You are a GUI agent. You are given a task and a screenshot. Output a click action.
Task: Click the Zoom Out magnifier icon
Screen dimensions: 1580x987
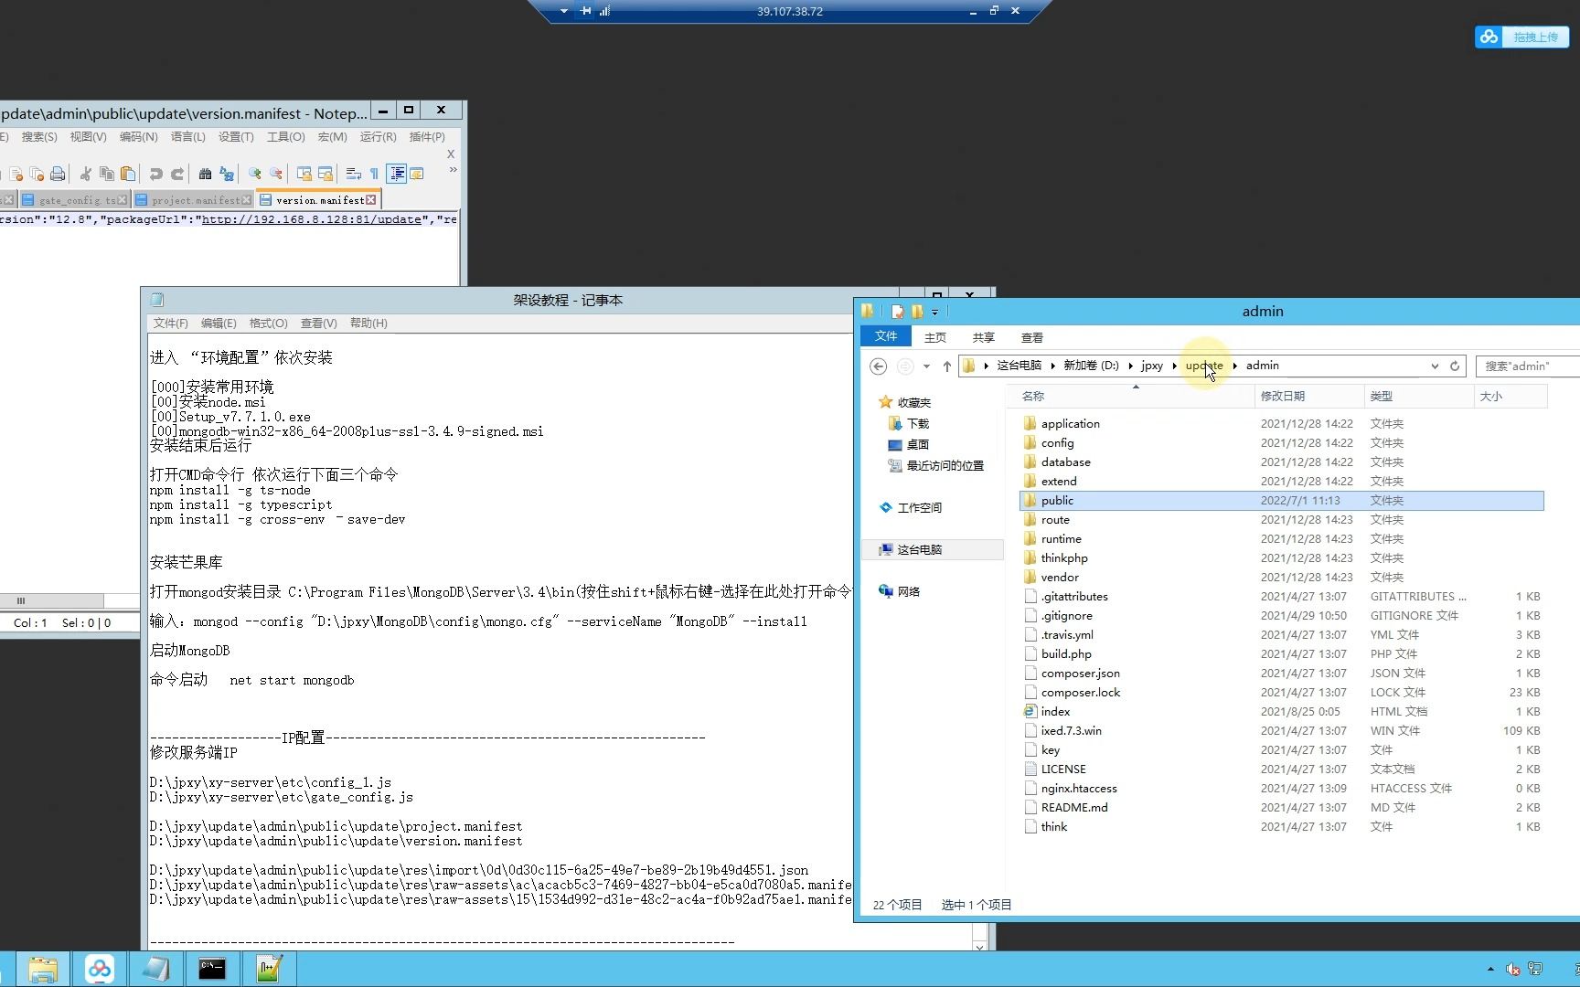pos(276,174)
